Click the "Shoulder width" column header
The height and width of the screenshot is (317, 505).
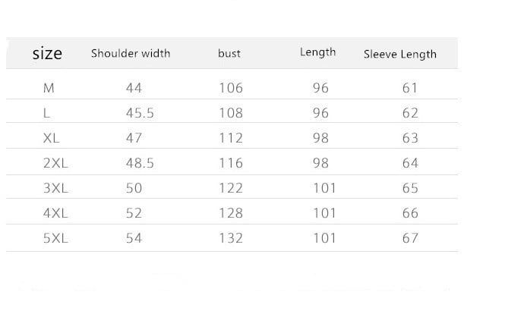click(x=131, y=54)
